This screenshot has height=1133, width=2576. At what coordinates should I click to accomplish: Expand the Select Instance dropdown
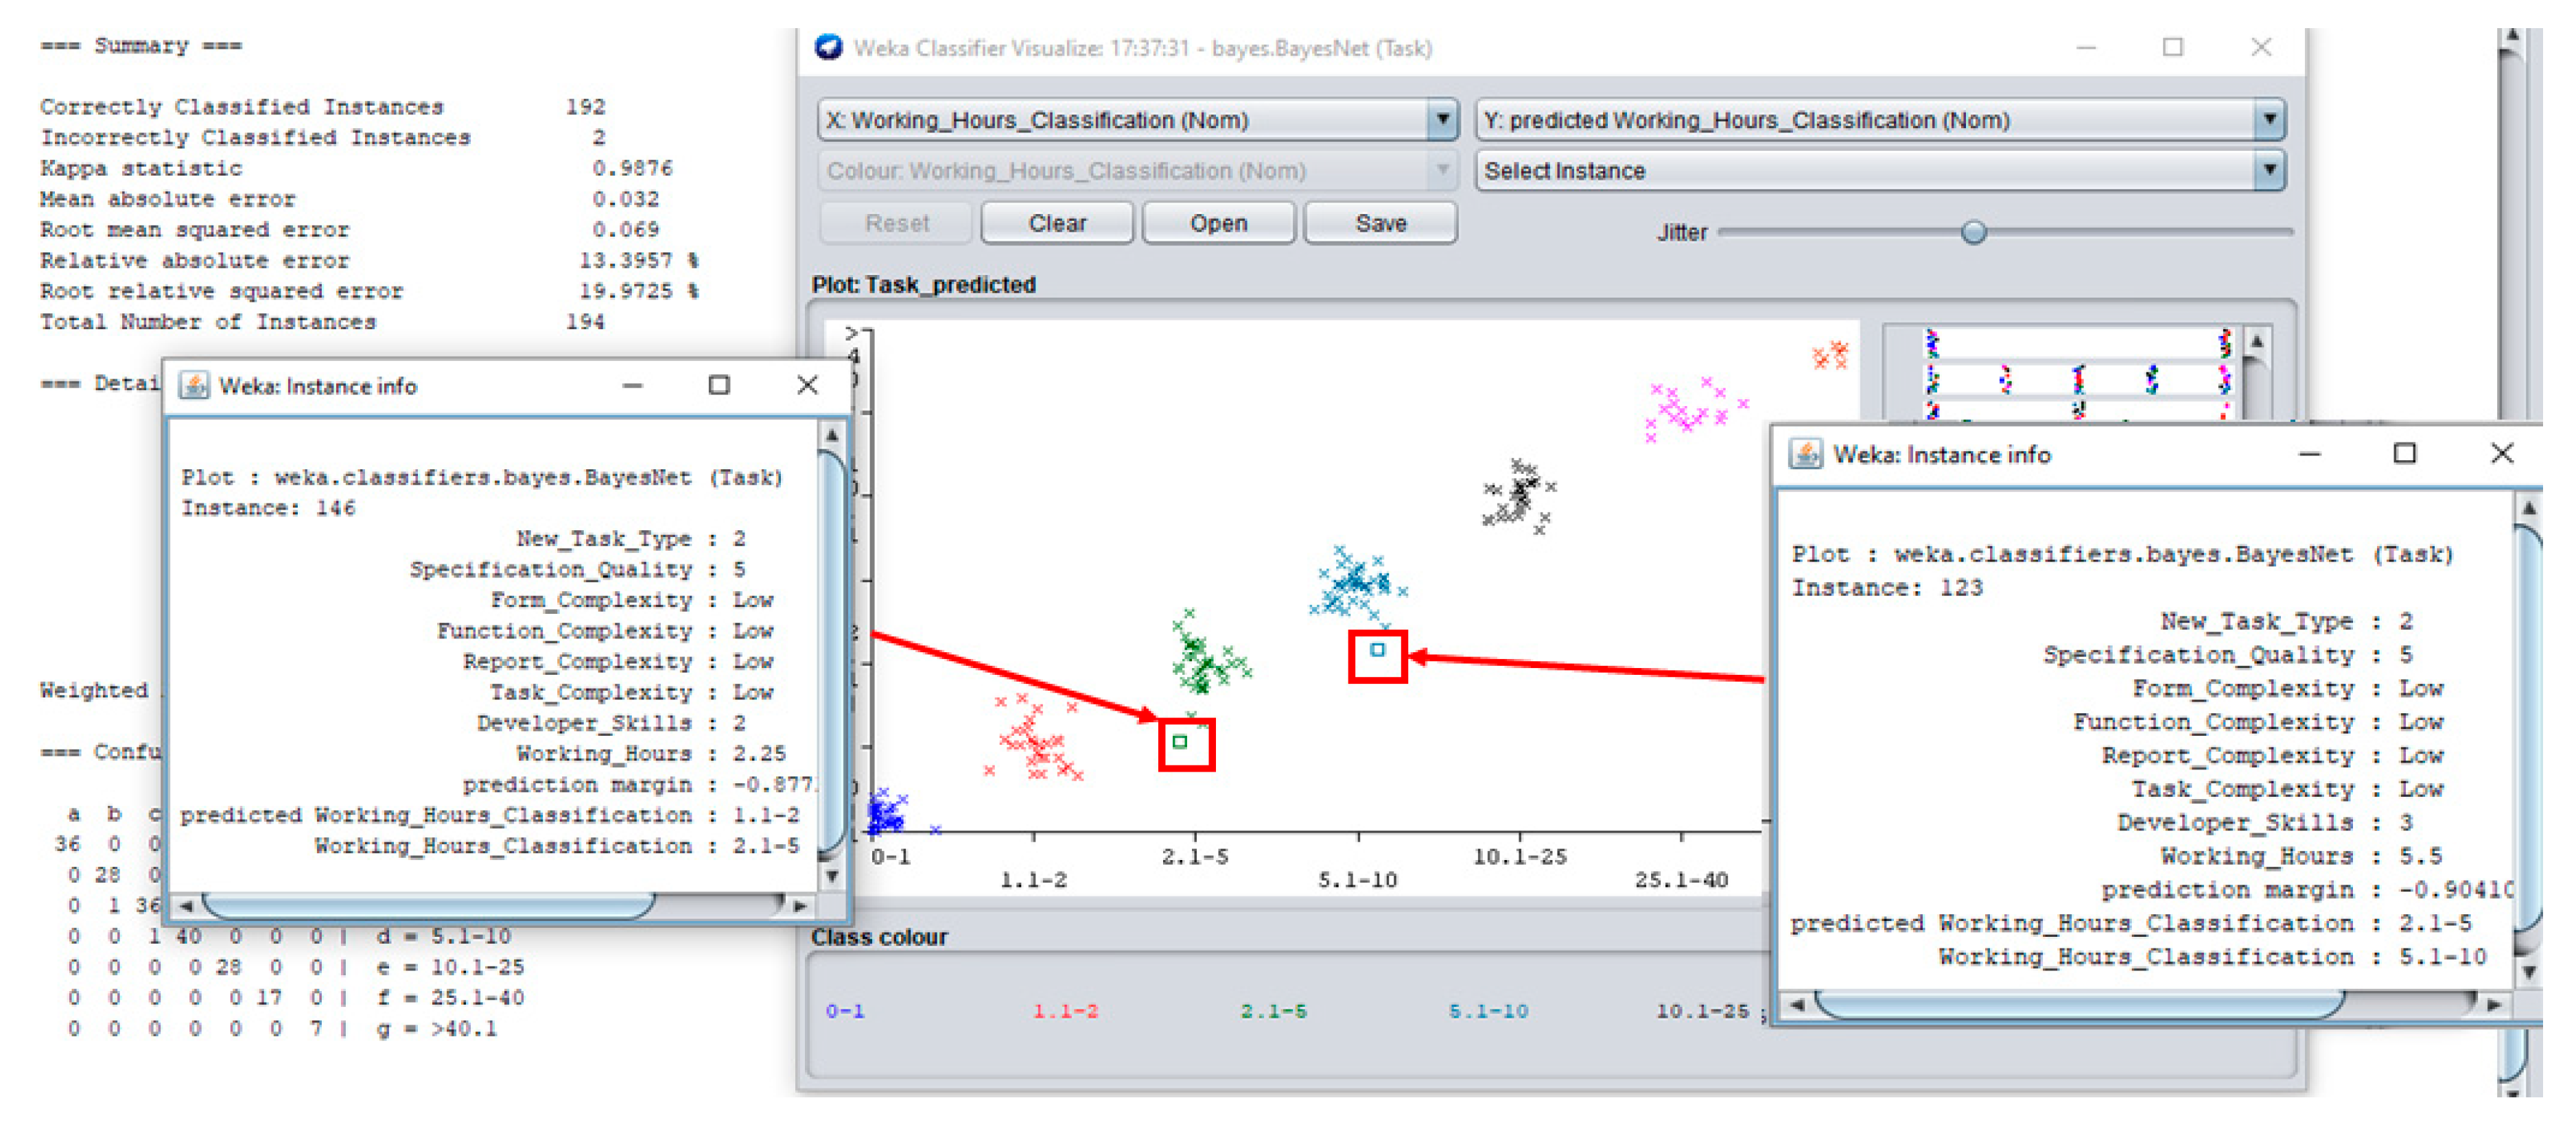pyautogui.click(x=2269, y=171)
